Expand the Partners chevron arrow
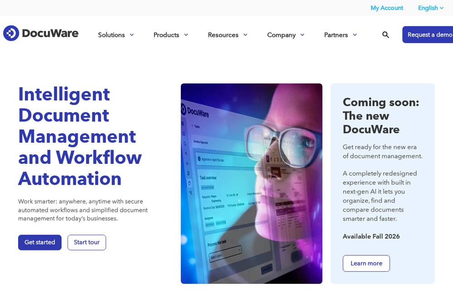The width and height of the screenshot is (453, 302). click(355, 35)
